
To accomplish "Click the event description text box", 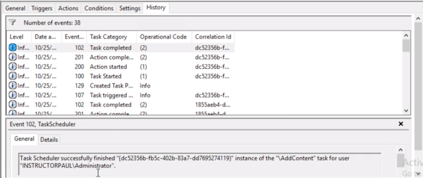I will coord(200,164).
